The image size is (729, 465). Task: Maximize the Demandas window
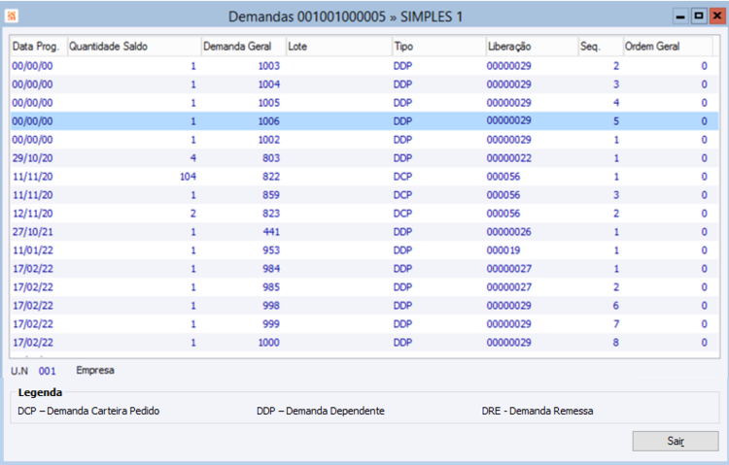699,17
